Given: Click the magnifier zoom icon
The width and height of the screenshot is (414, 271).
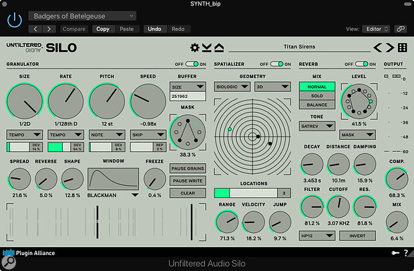Looking at the screenshot, I should tap(9, 262).
